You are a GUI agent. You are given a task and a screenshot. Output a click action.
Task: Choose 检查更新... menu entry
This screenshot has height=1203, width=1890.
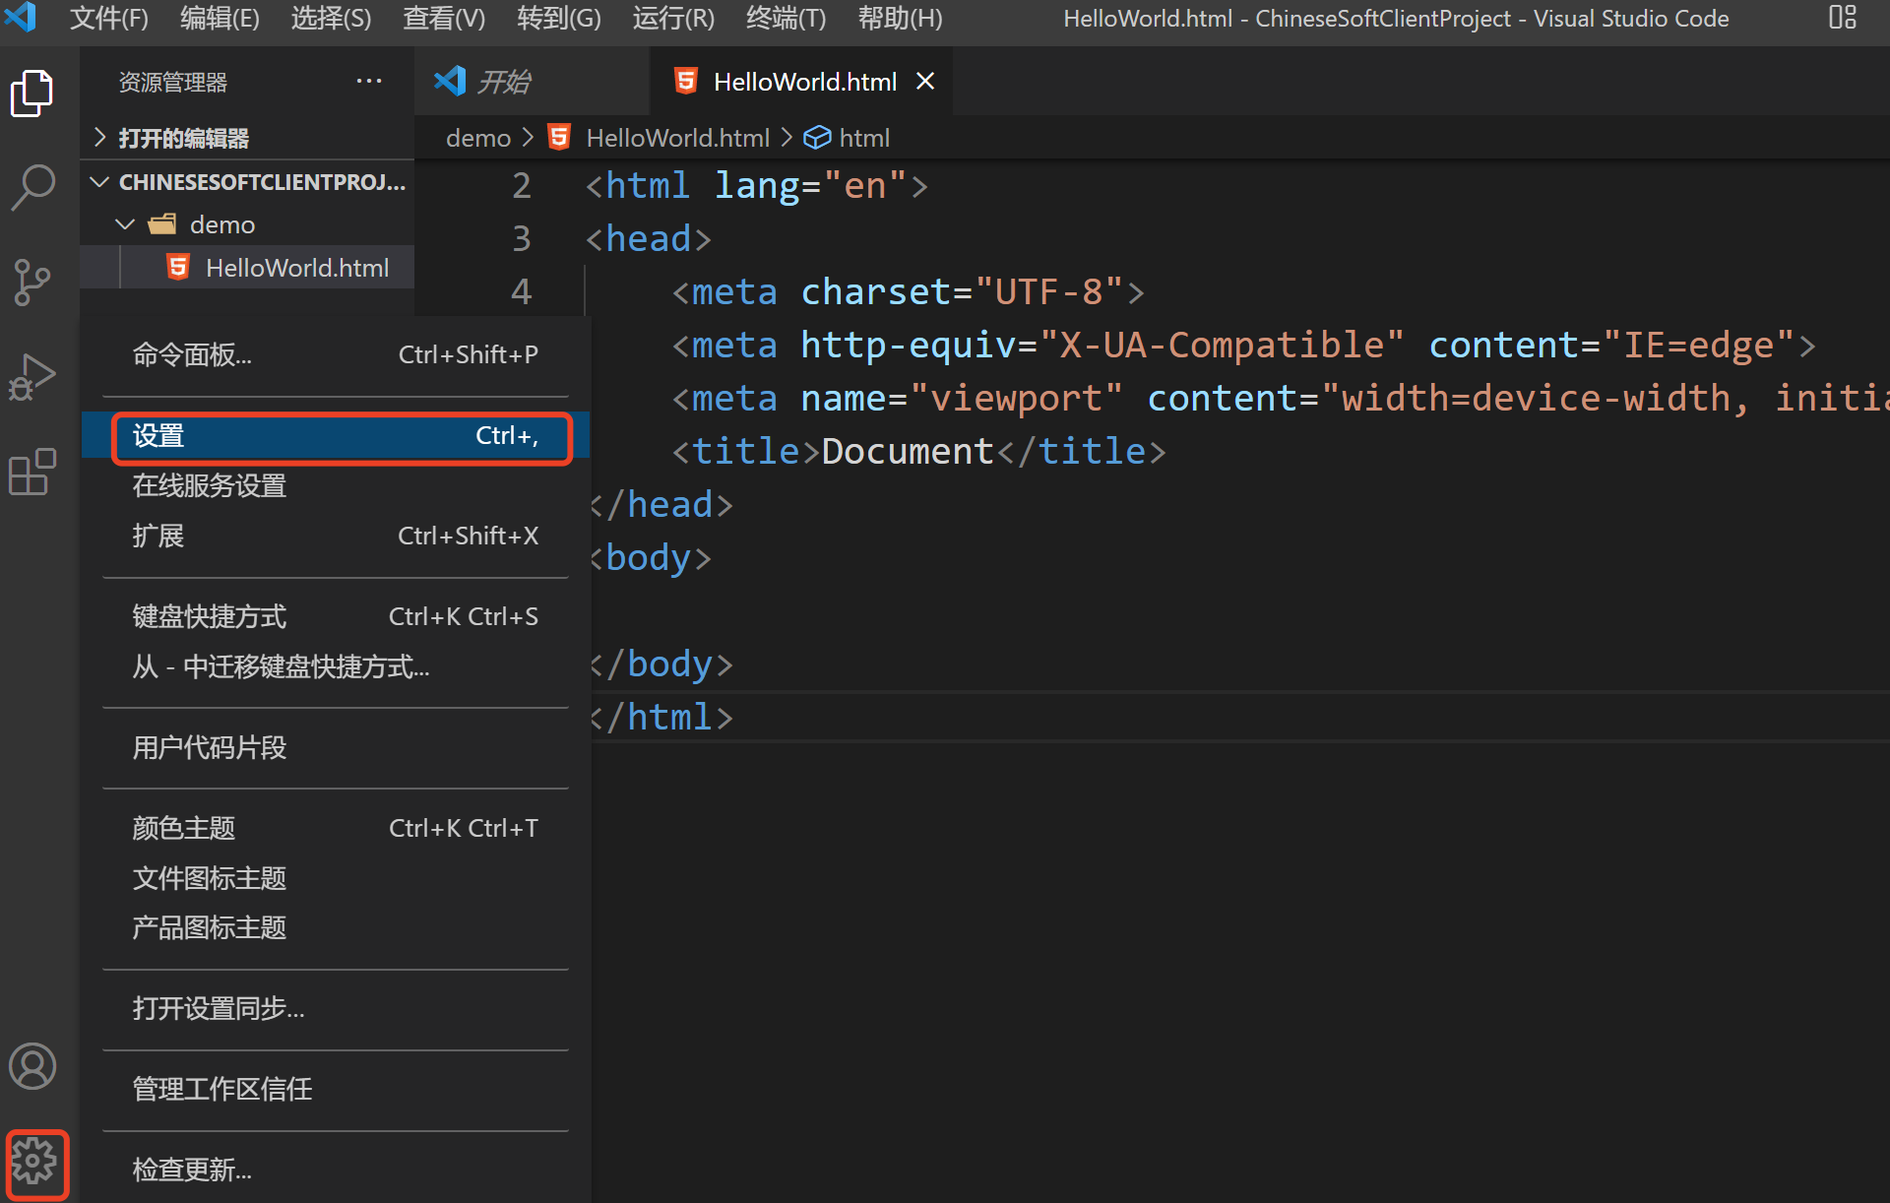point(336,1170)
